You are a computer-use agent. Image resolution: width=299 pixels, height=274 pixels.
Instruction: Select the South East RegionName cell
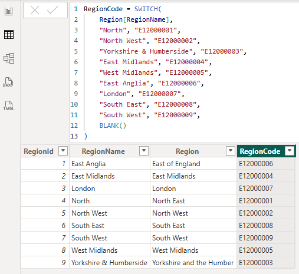pos(110,226)
